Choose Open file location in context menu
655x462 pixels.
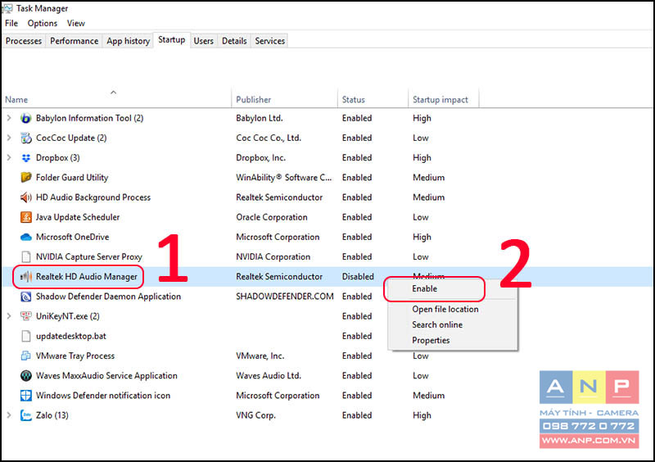(445, 310)
